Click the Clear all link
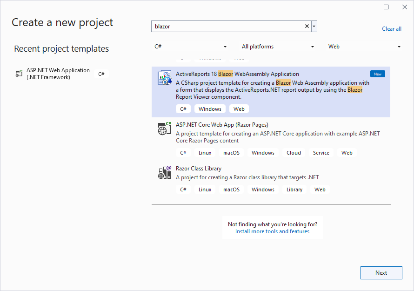Screen dimensions: 414x291 click(392, 29)
